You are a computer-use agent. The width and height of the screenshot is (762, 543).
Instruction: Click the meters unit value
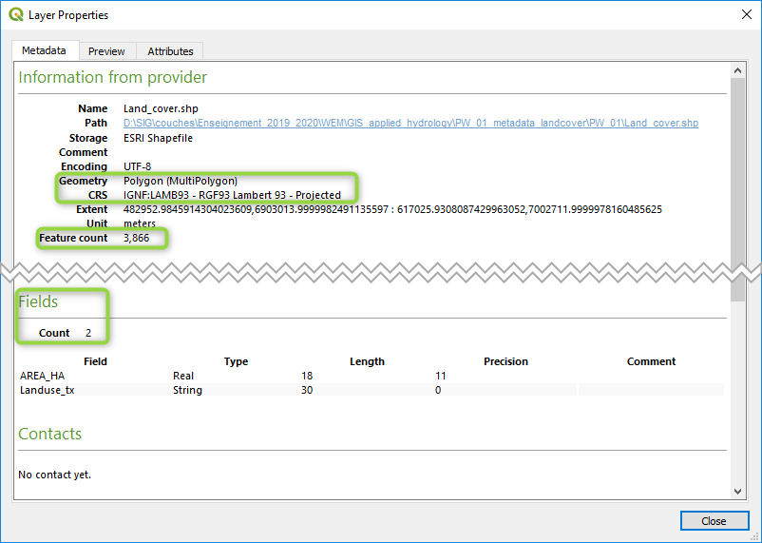(140, 223)
